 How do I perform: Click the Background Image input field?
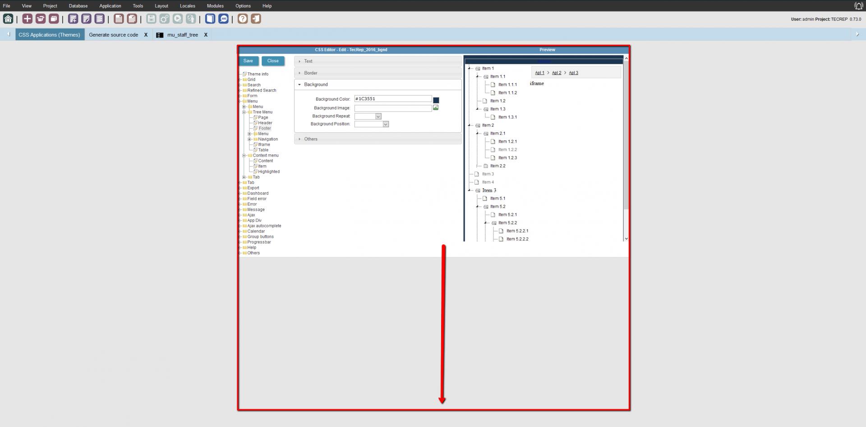coord(393,108)
